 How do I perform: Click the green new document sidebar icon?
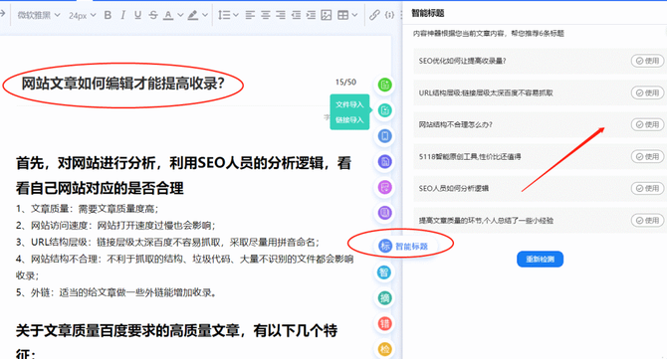[x=384, y=85]
